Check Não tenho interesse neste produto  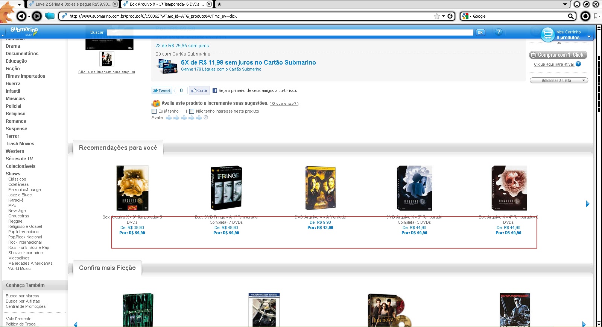(x=192, y=111)
